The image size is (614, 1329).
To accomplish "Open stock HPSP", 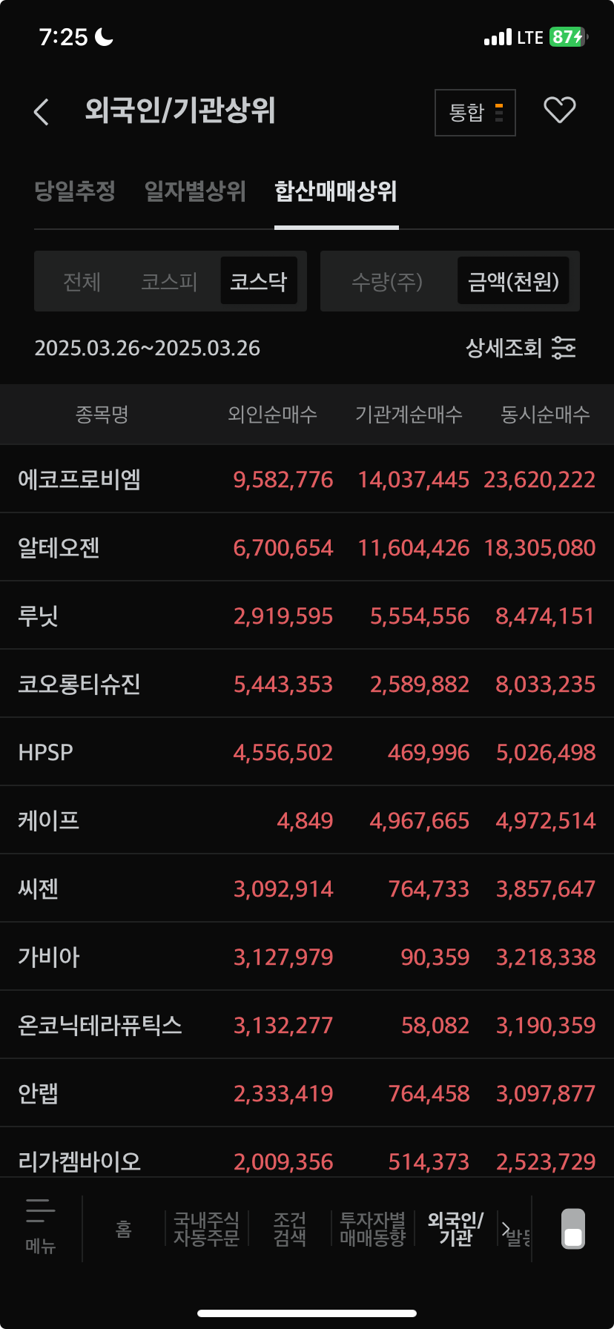I will (x=45, y=752).
